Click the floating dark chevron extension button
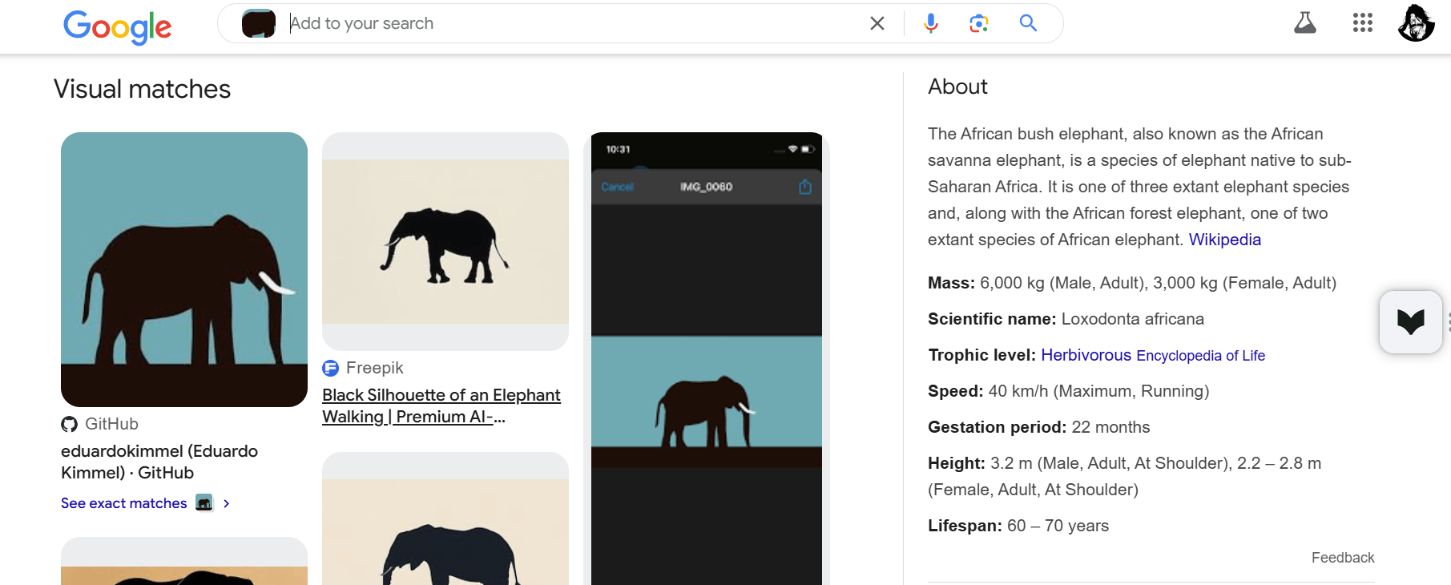 click(1411, 322)
